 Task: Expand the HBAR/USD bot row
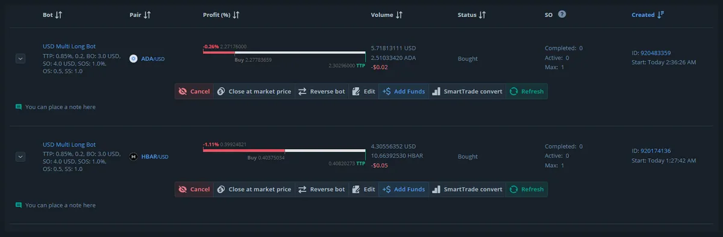[x=20, y=156]
